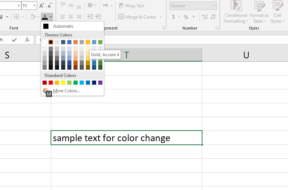Open the Conditional Formatting menu
The width and height of the screenshot is (288, 190).
236,12
